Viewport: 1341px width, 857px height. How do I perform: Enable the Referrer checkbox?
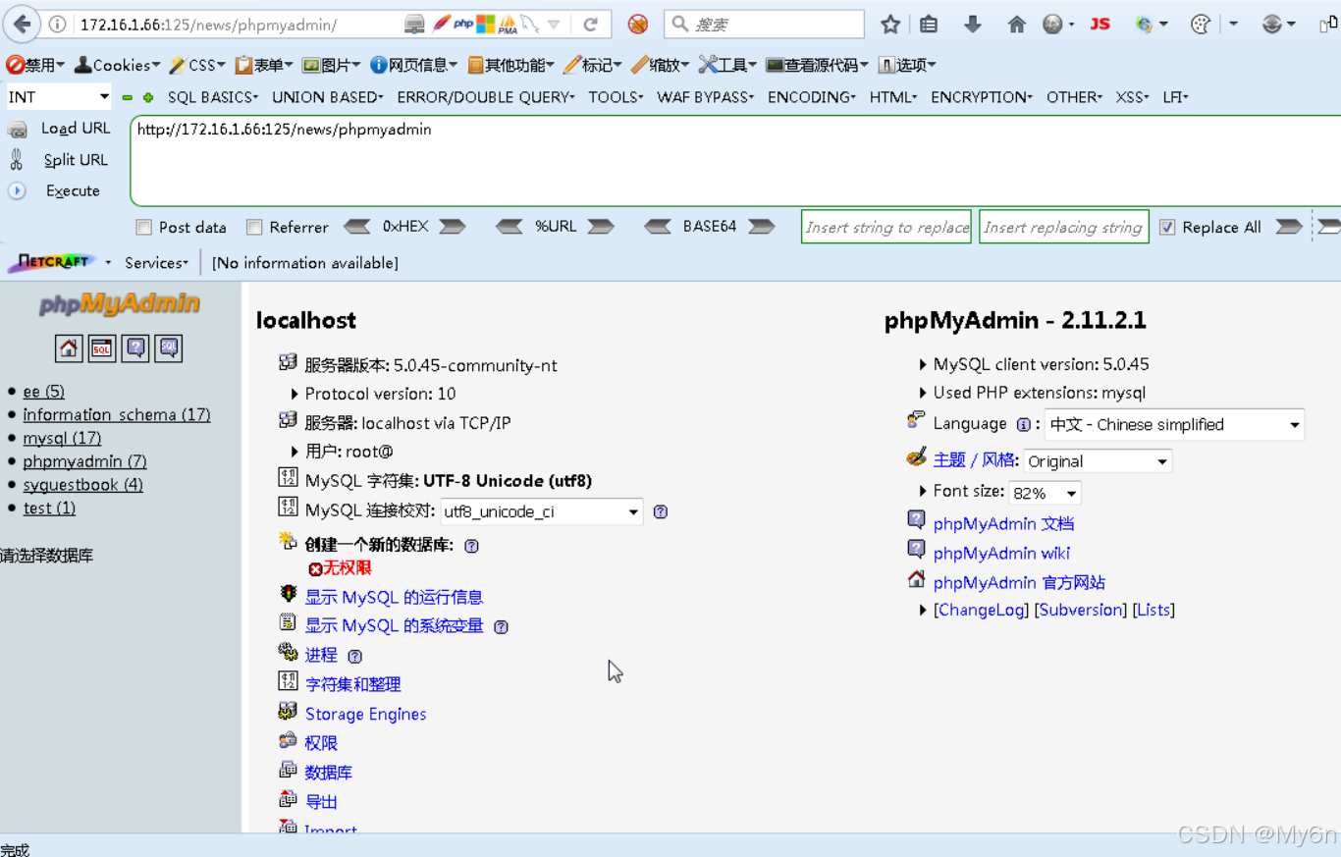coord(254,228)
